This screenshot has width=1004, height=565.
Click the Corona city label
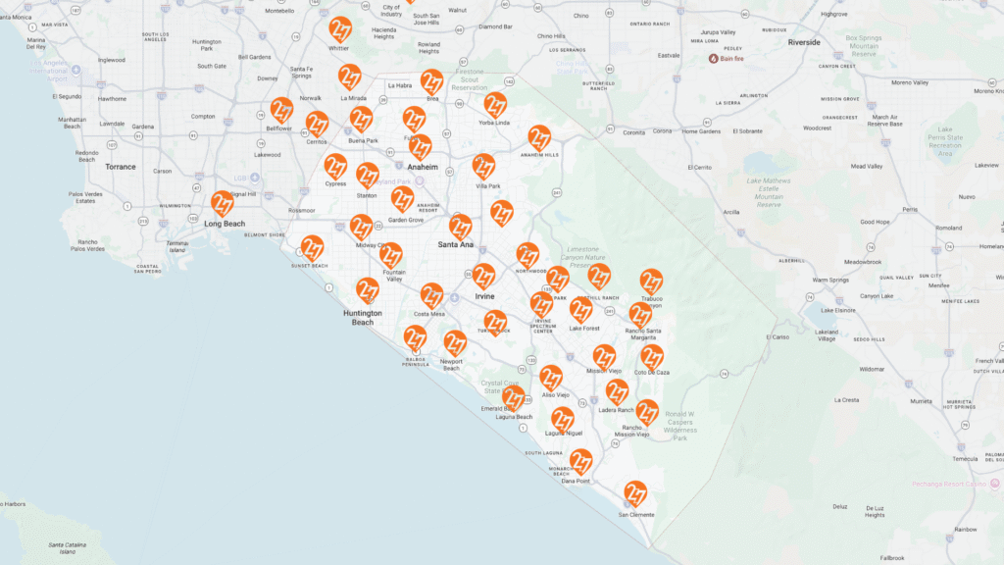(x=662, y=130)
